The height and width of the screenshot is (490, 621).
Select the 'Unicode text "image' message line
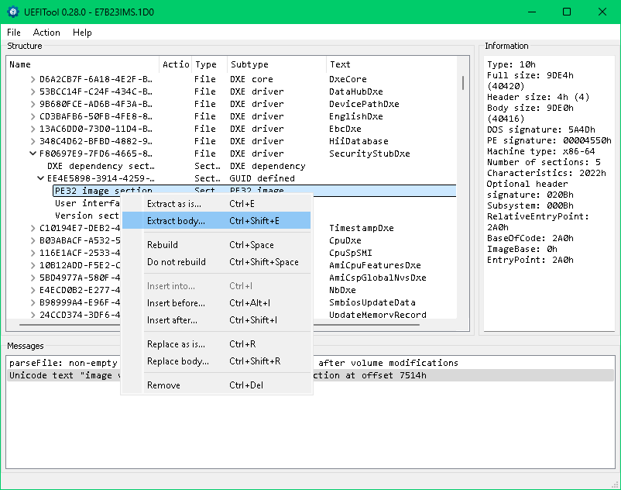point(310,375)
